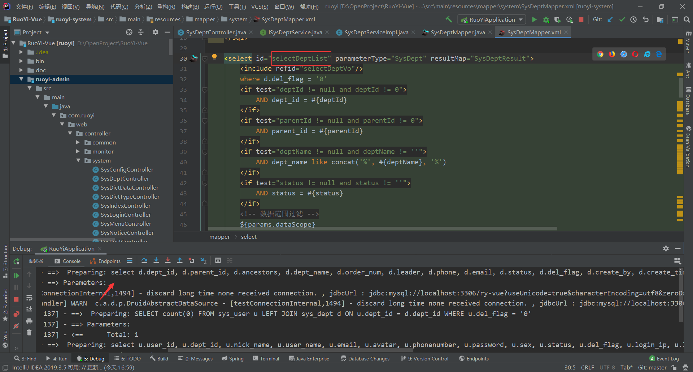This screenshot has width=693, height=372.
Task: Stop the running application with the red square
Action: pyautogui.click(x=581, y=20)
